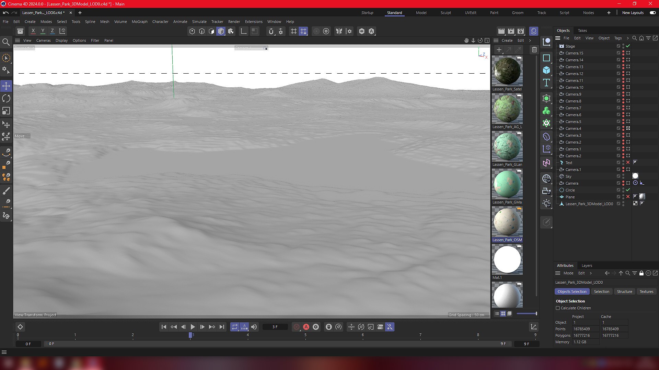Open viewport Display menu
The height and width of the screenshot is (370, 659).
pyautogui.click(x=62, y=40)
